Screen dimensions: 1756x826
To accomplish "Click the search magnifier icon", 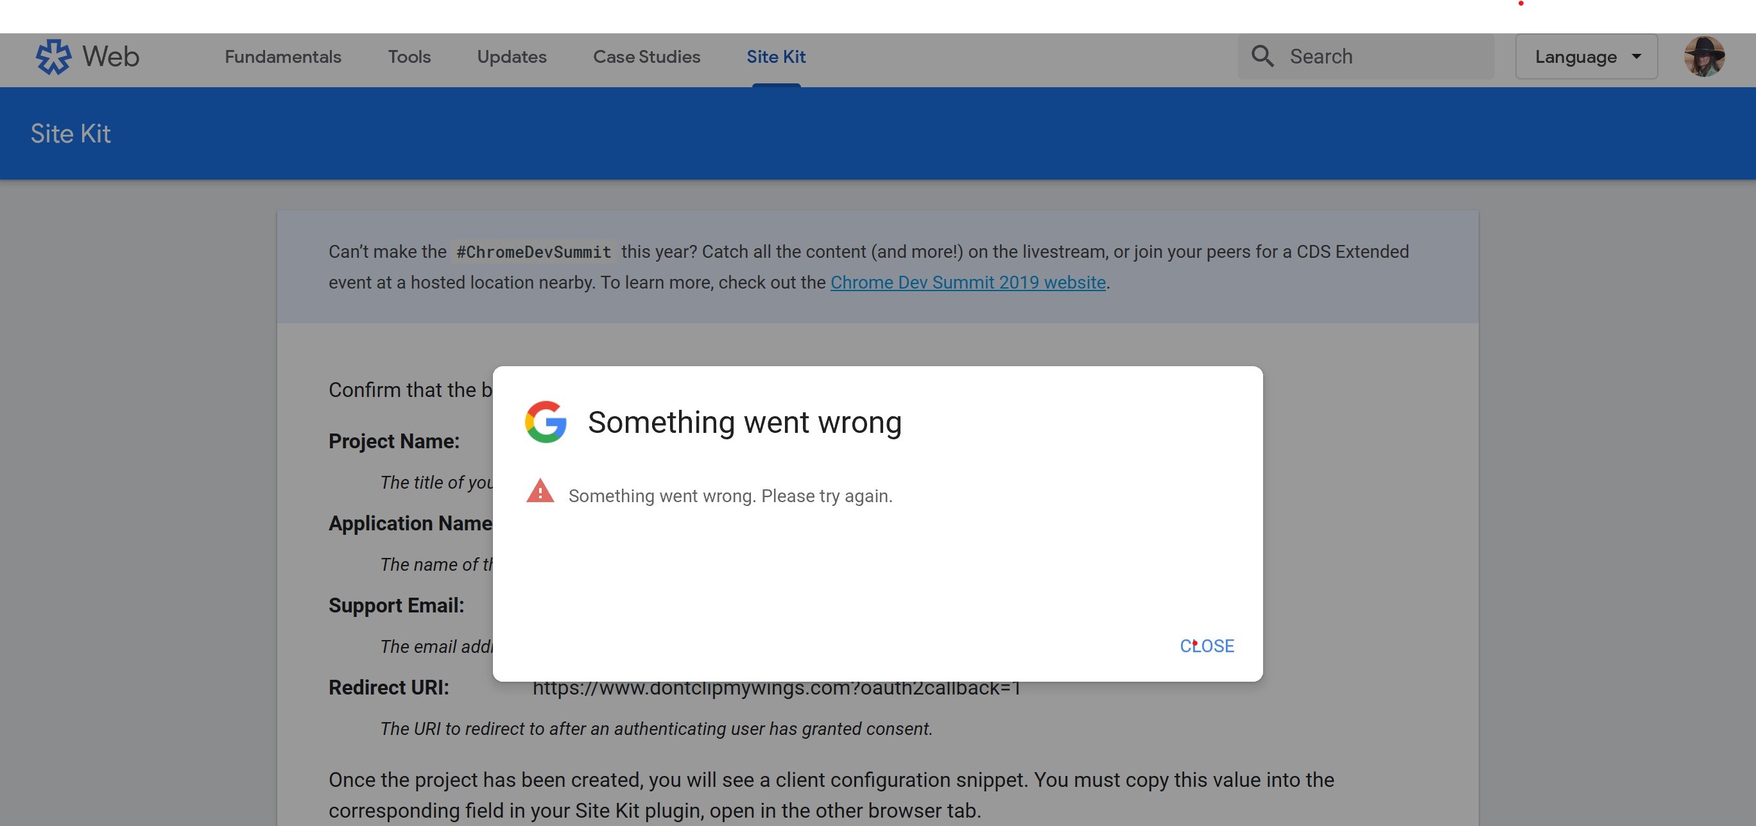I will click(1263, 56).
